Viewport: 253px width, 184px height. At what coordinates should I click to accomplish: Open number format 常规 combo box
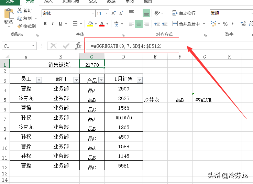coord(231,13)
